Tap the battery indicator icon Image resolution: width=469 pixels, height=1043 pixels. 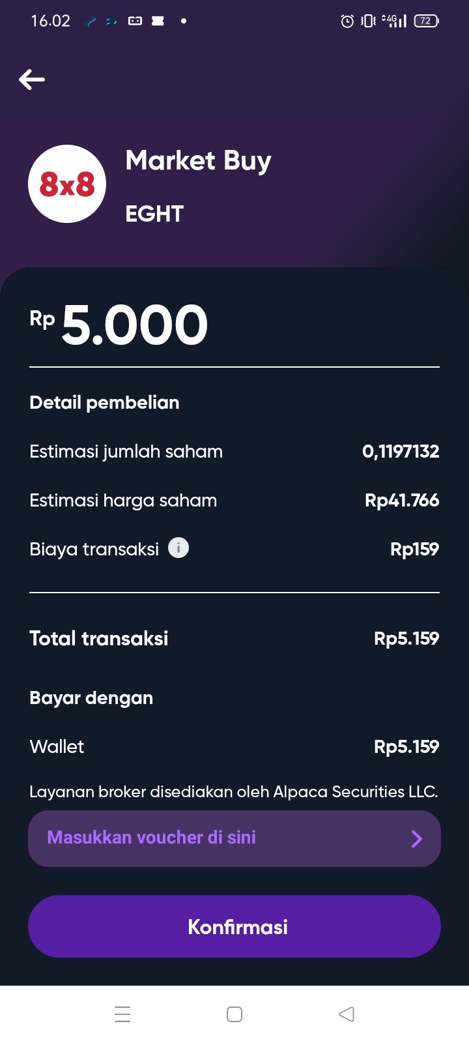[426, 21]
